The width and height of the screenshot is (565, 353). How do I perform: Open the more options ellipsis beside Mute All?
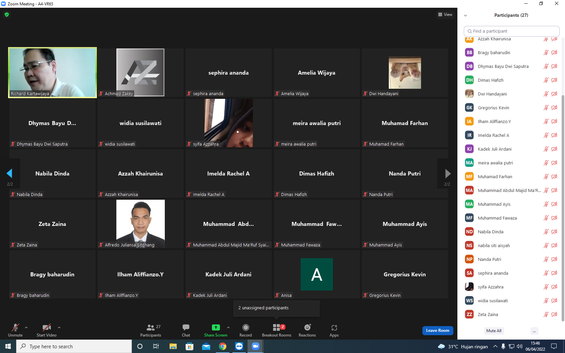534,331
